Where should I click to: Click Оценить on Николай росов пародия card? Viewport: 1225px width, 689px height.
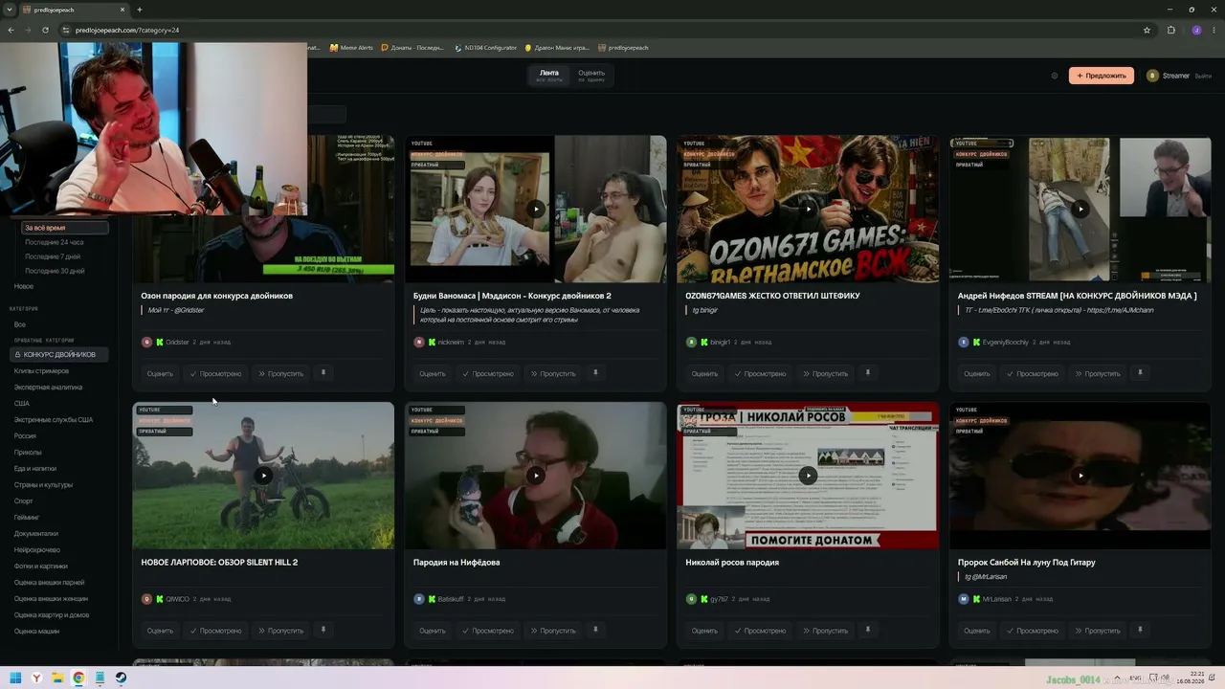[x=704, y=631]
